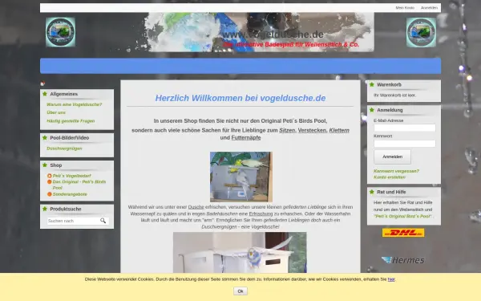Click the Shop panel heading
Viewport: 481px width, 301px height.
[x=56, y=165]
